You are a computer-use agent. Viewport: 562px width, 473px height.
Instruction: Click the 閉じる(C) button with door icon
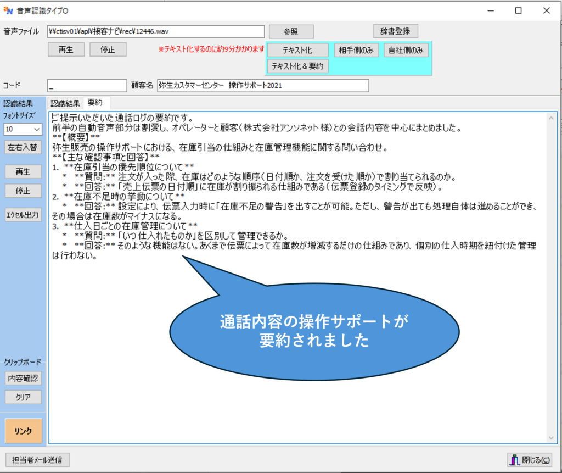coord(529,460)
